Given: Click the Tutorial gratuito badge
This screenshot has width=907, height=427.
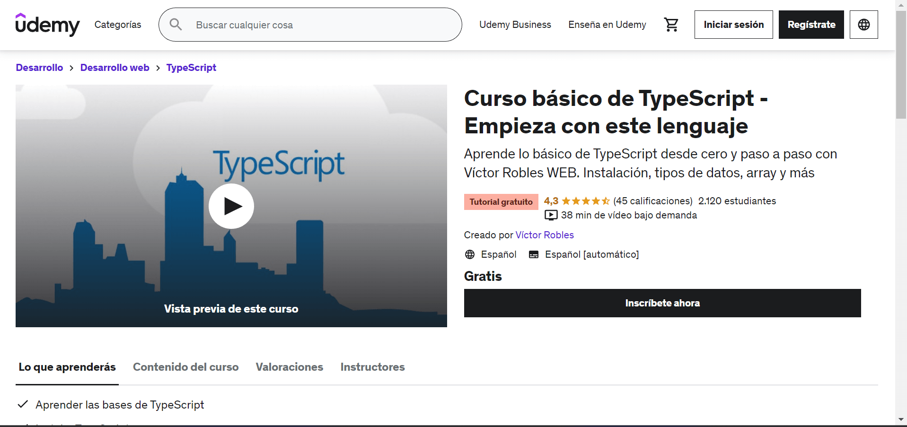Looking at the screenshot, I should coord(501,202).
